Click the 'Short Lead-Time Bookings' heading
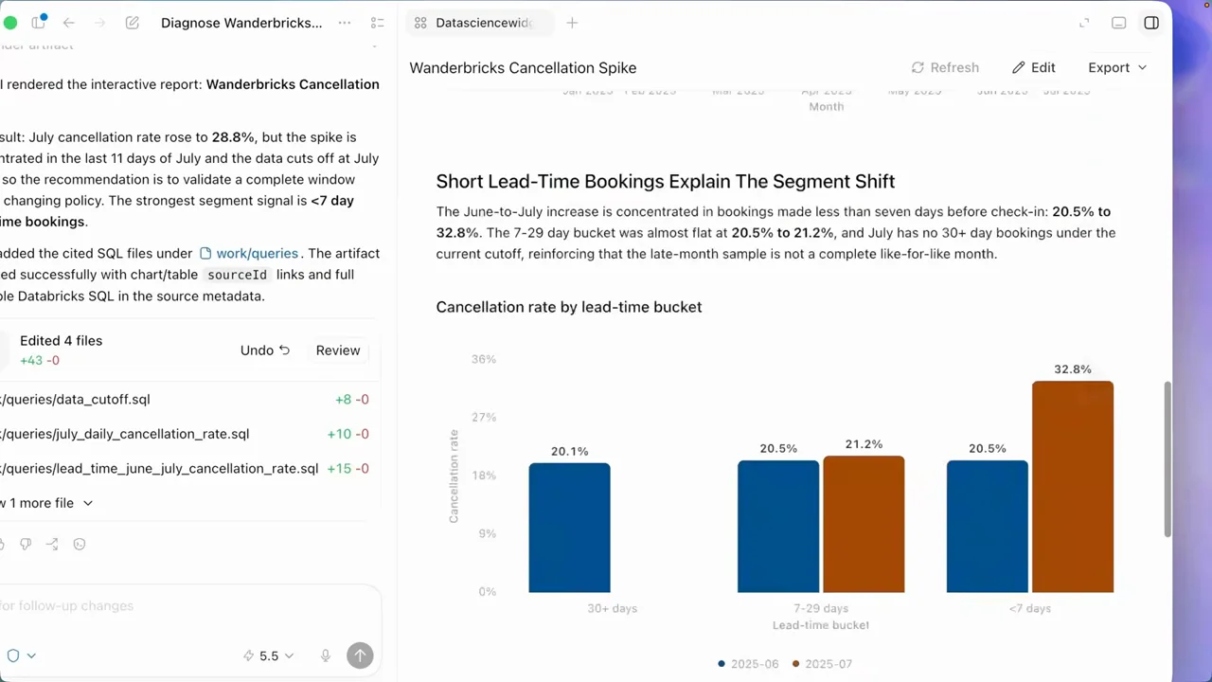This screenshot has height=682, width=1212. pos(665,181)
